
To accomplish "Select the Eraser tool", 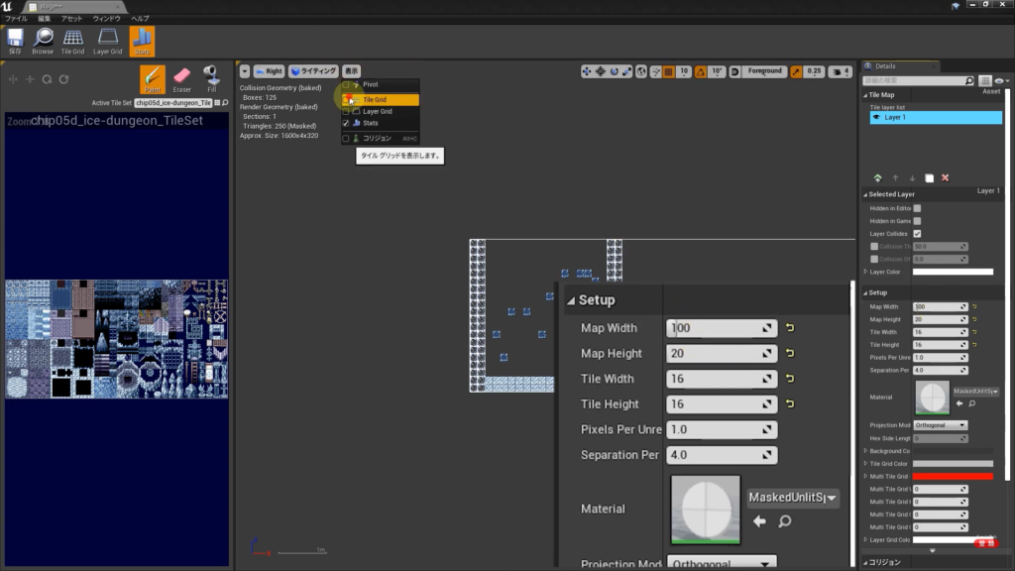I will [181, 79].
